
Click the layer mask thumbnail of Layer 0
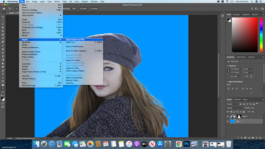pos(239,117)
